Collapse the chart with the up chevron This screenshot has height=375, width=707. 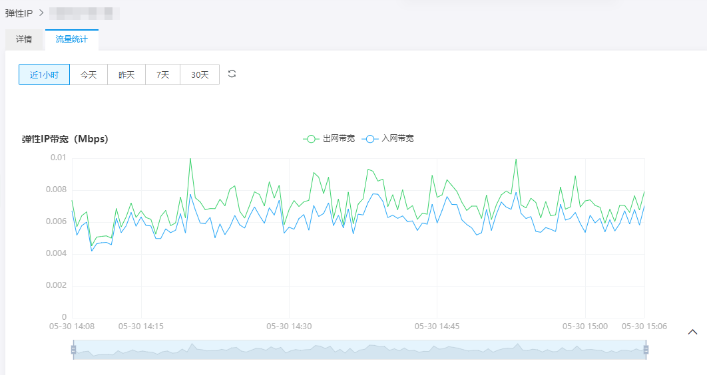[692, 332]
